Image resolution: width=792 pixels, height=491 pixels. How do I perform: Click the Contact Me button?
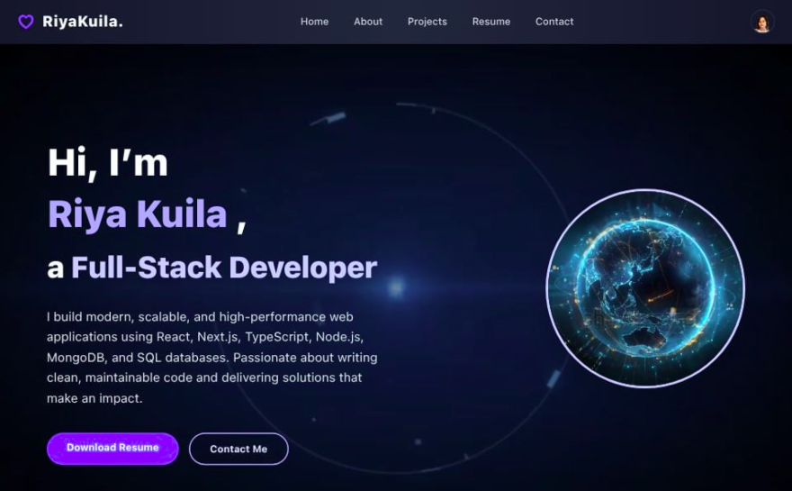[x=238, y=449]
